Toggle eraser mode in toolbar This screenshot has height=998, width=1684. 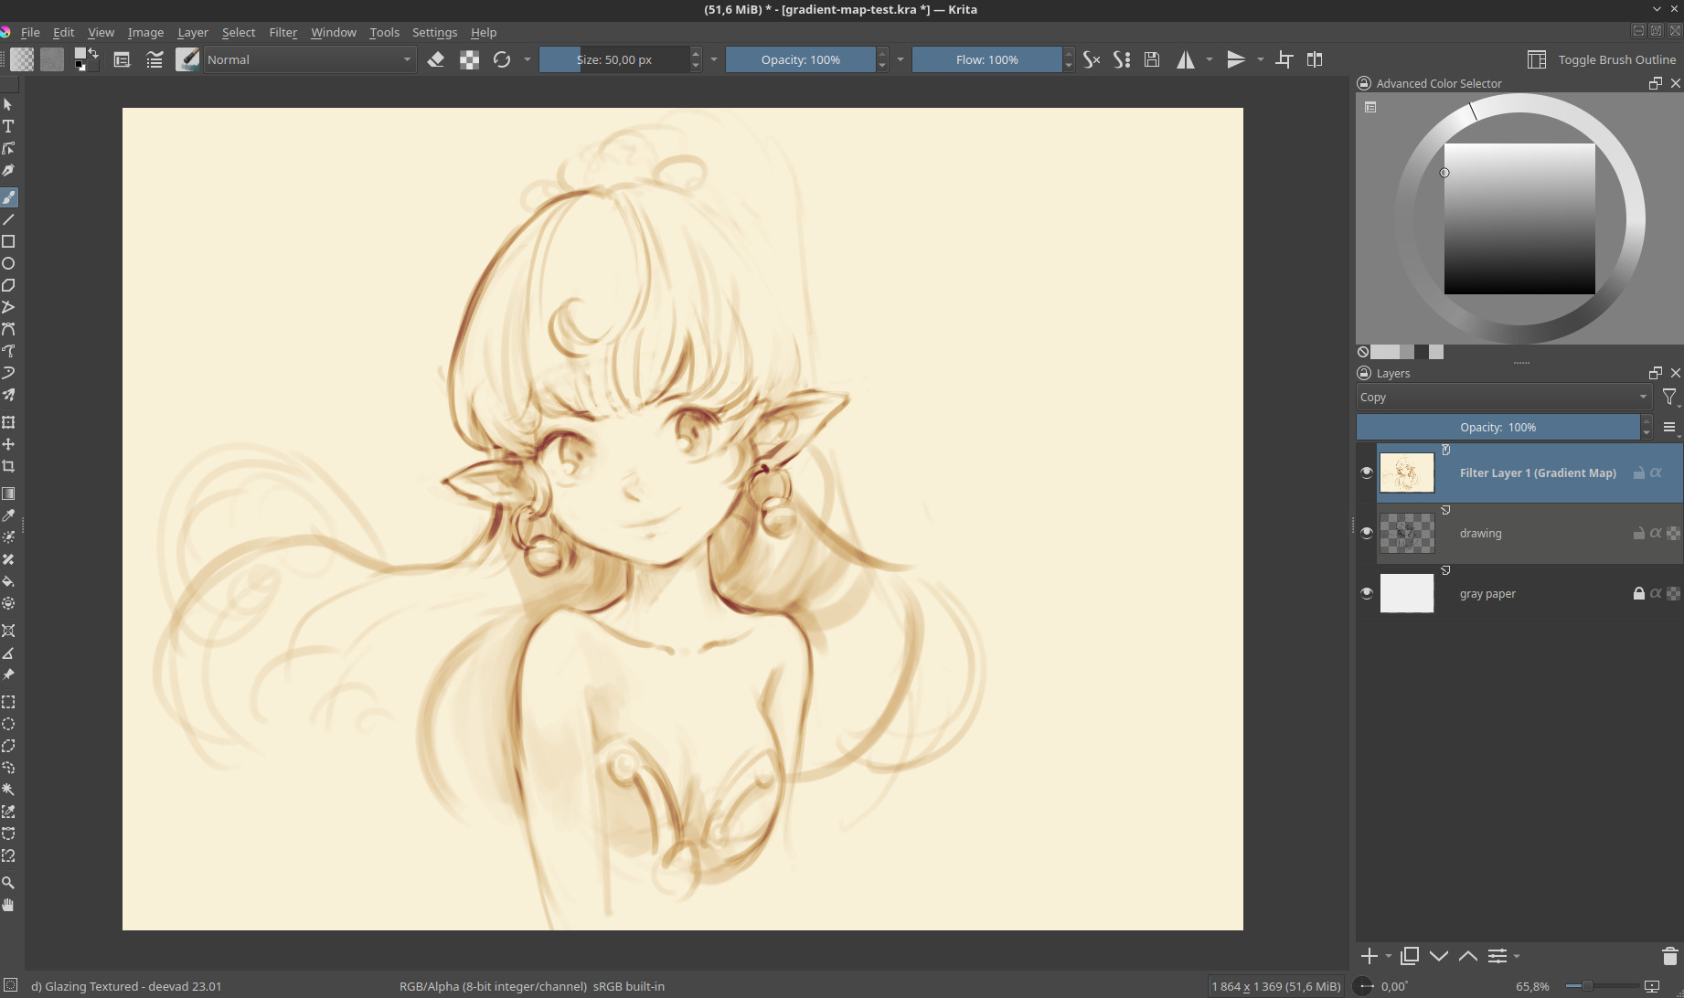436,59
